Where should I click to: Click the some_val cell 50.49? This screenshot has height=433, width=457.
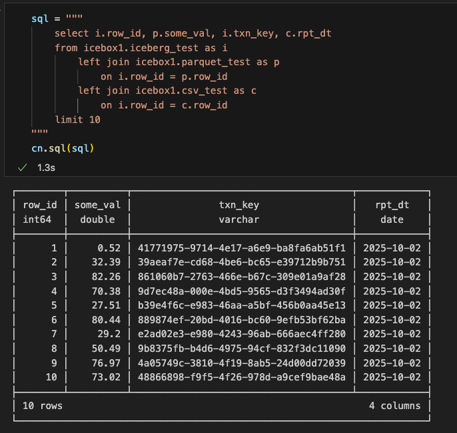[x=106, y=349]
